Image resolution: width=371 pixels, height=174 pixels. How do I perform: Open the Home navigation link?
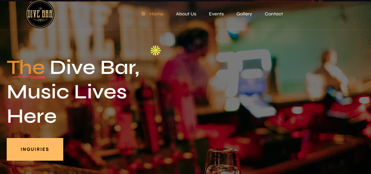157,14
